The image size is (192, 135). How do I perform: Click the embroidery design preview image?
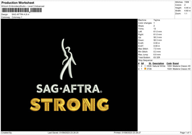69,75
